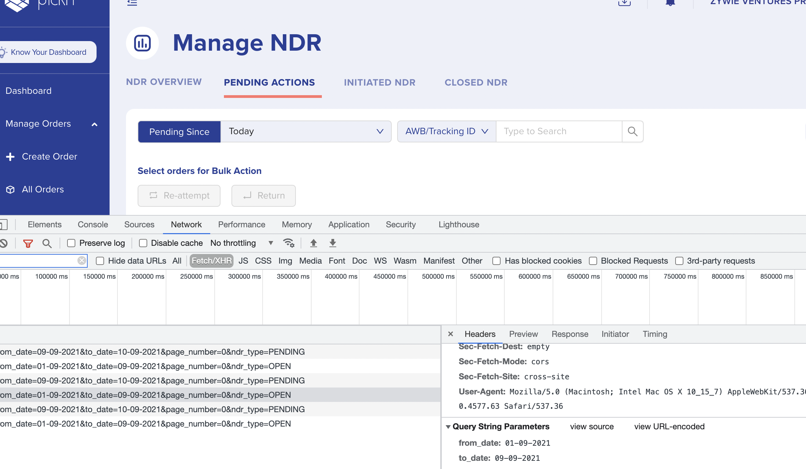Click the box icon beside All Orders
This screenshot has height=469, width=806.
10,190
